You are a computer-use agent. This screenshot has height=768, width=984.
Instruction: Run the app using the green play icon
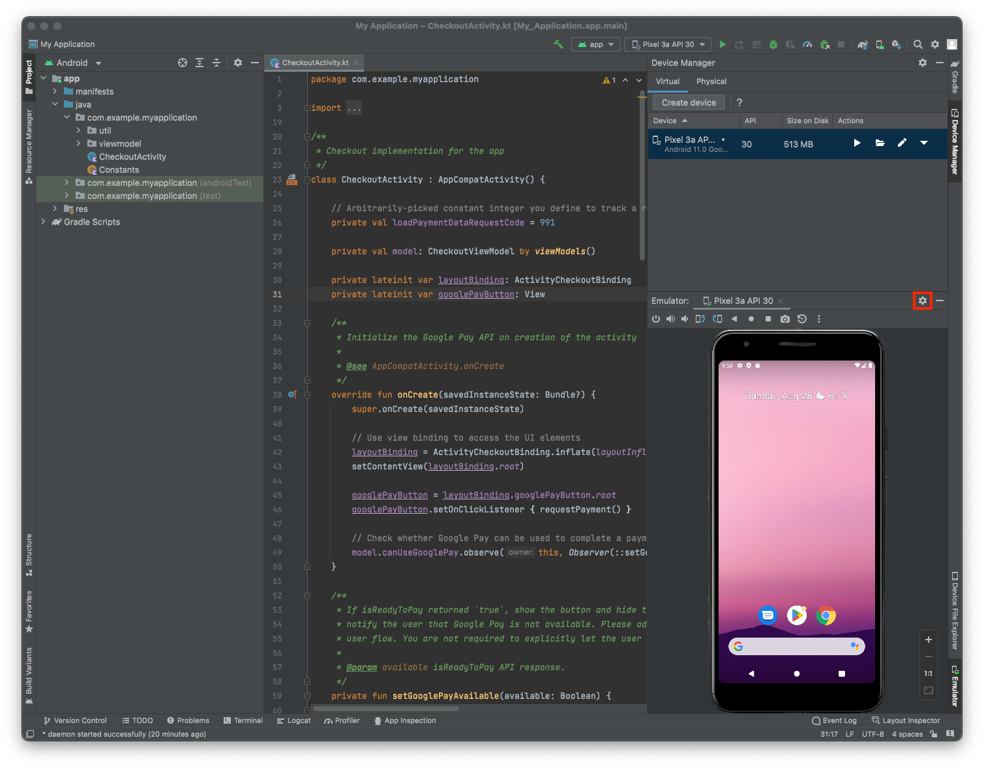pos(723,44)
